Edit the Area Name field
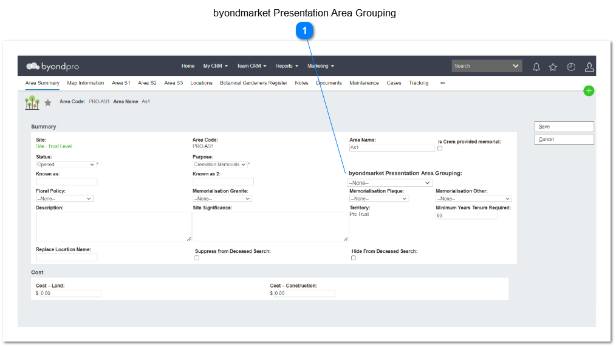 pyautogui.click(x=392, y=148)
